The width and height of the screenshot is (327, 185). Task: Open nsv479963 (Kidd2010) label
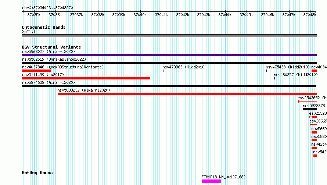pos(184,67)
